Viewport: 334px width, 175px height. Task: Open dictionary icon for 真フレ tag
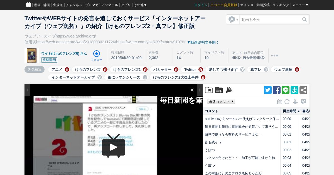[266, 69]
